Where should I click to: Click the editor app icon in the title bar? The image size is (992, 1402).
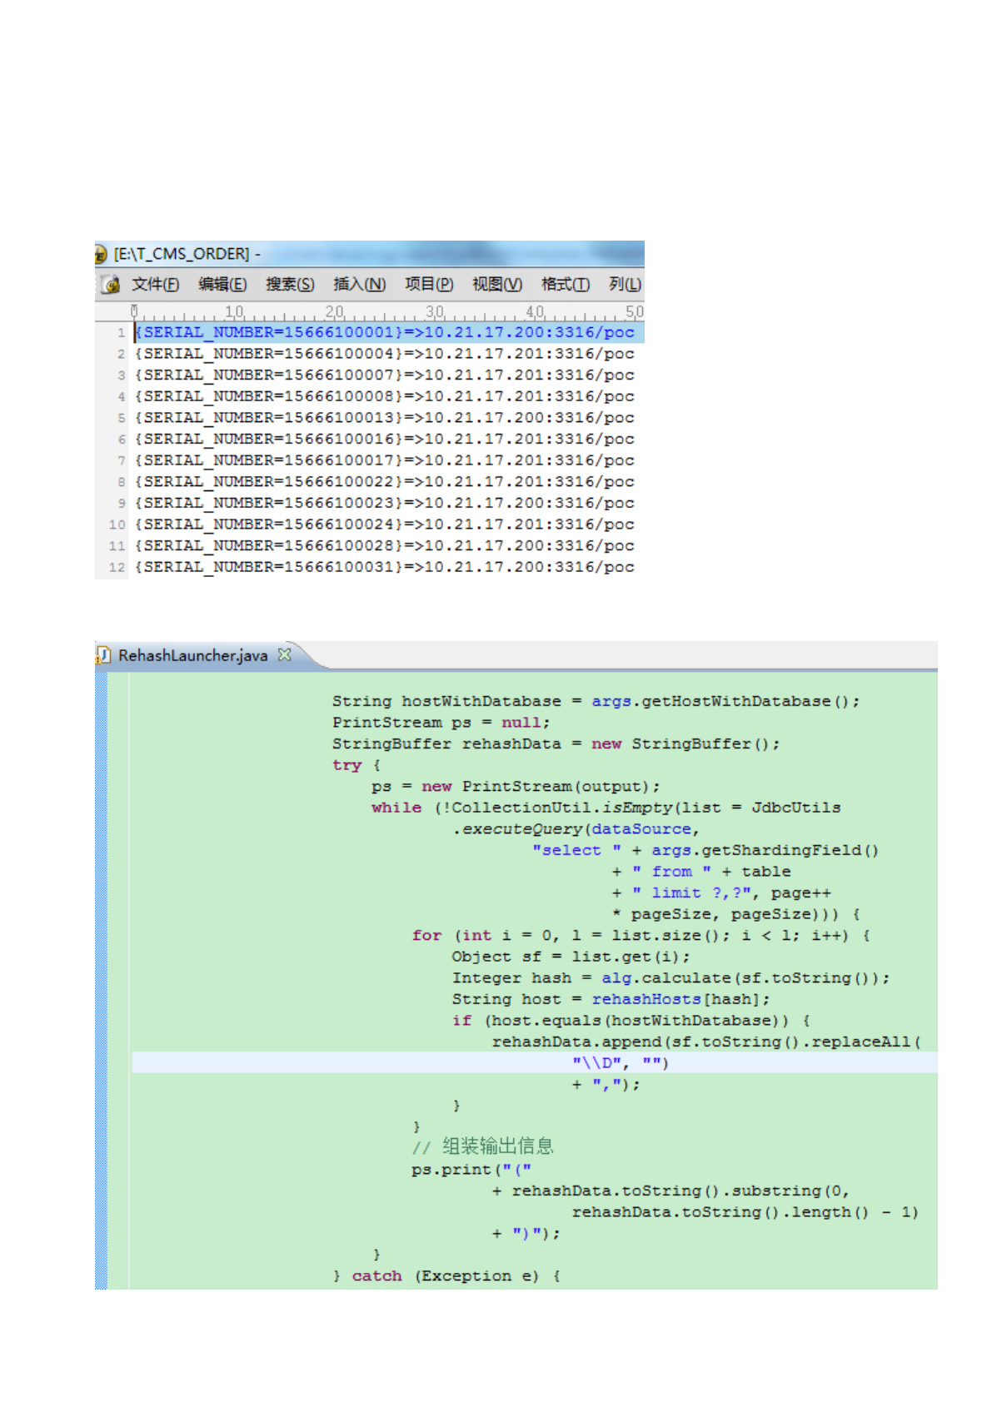click(101, 254)
